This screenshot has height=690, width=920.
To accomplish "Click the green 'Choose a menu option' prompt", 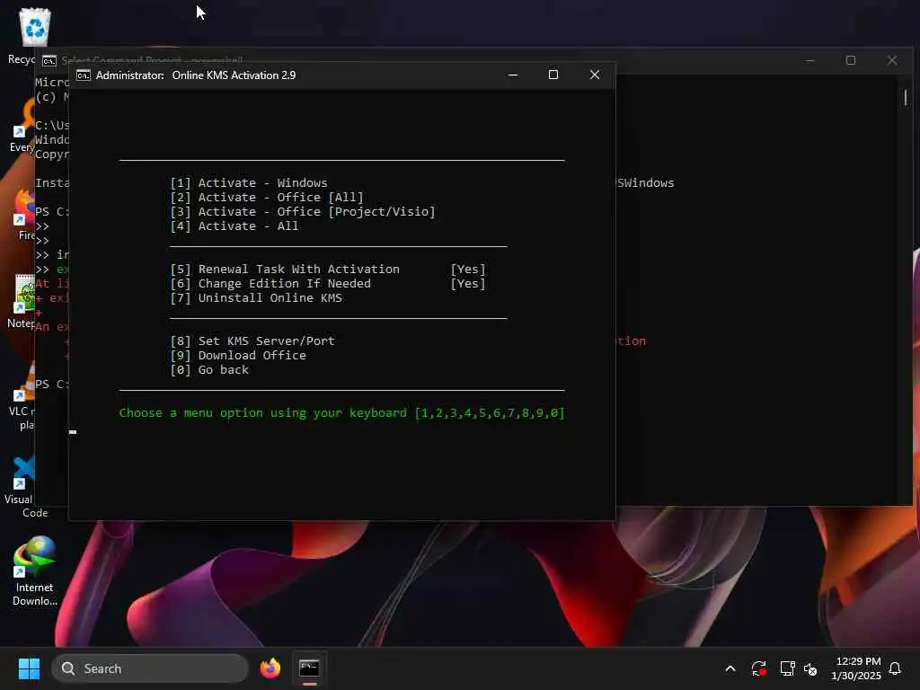I will pyautogui.click(x=342, y=413).
